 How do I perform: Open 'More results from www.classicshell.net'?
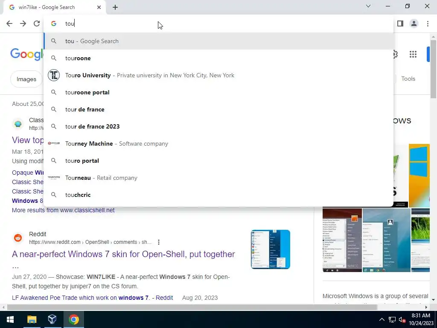(63, 210)
